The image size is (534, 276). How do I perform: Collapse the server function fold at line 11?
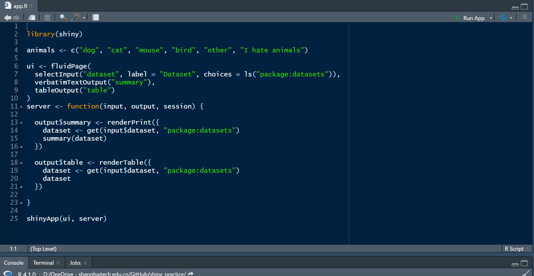[22, 107]
